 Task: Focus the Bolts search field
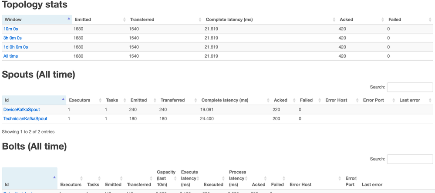click(x=410, y=159)
